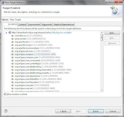The image size is (124, 117).
Task: Click the databinding.property plug-in icon
Action: (13, 73)
